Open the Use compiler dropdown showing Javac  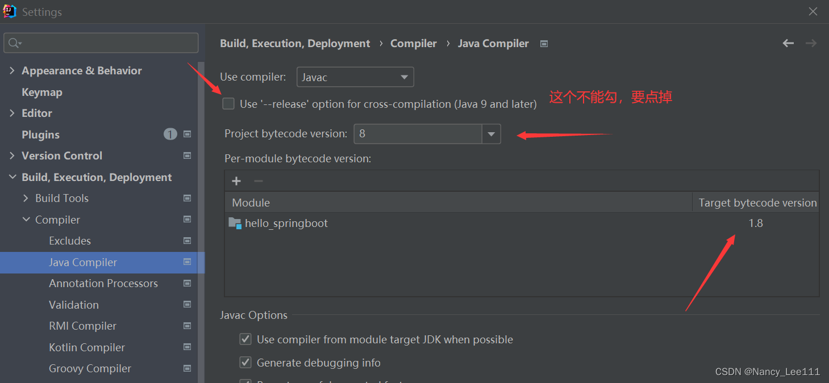click(404, 77)
